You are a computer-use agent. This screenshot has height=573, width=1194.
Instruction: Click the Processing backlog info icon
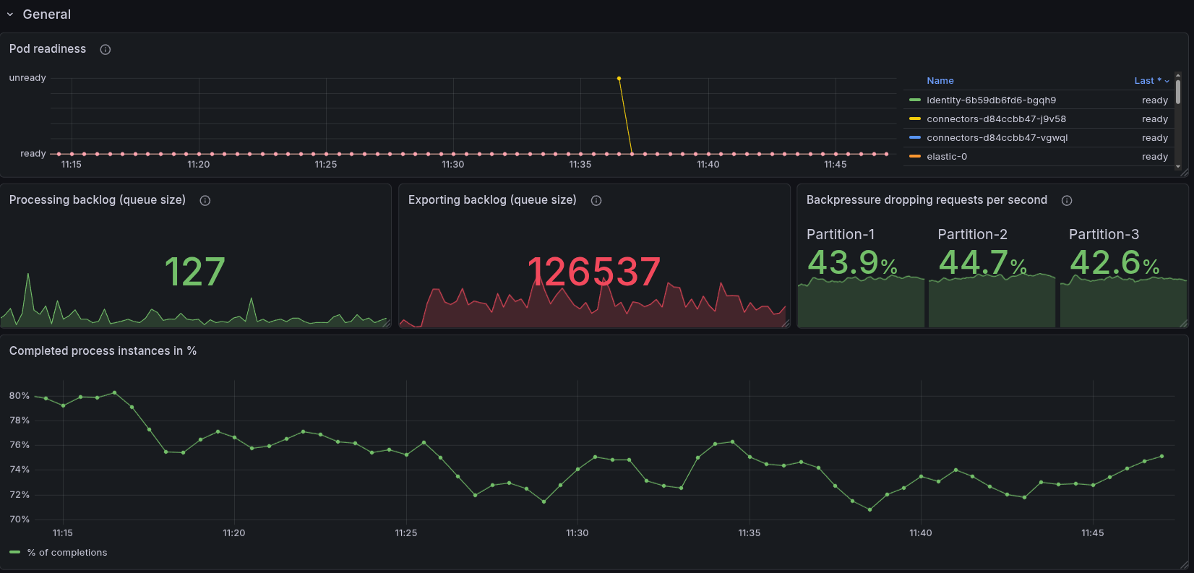(205, 201)
